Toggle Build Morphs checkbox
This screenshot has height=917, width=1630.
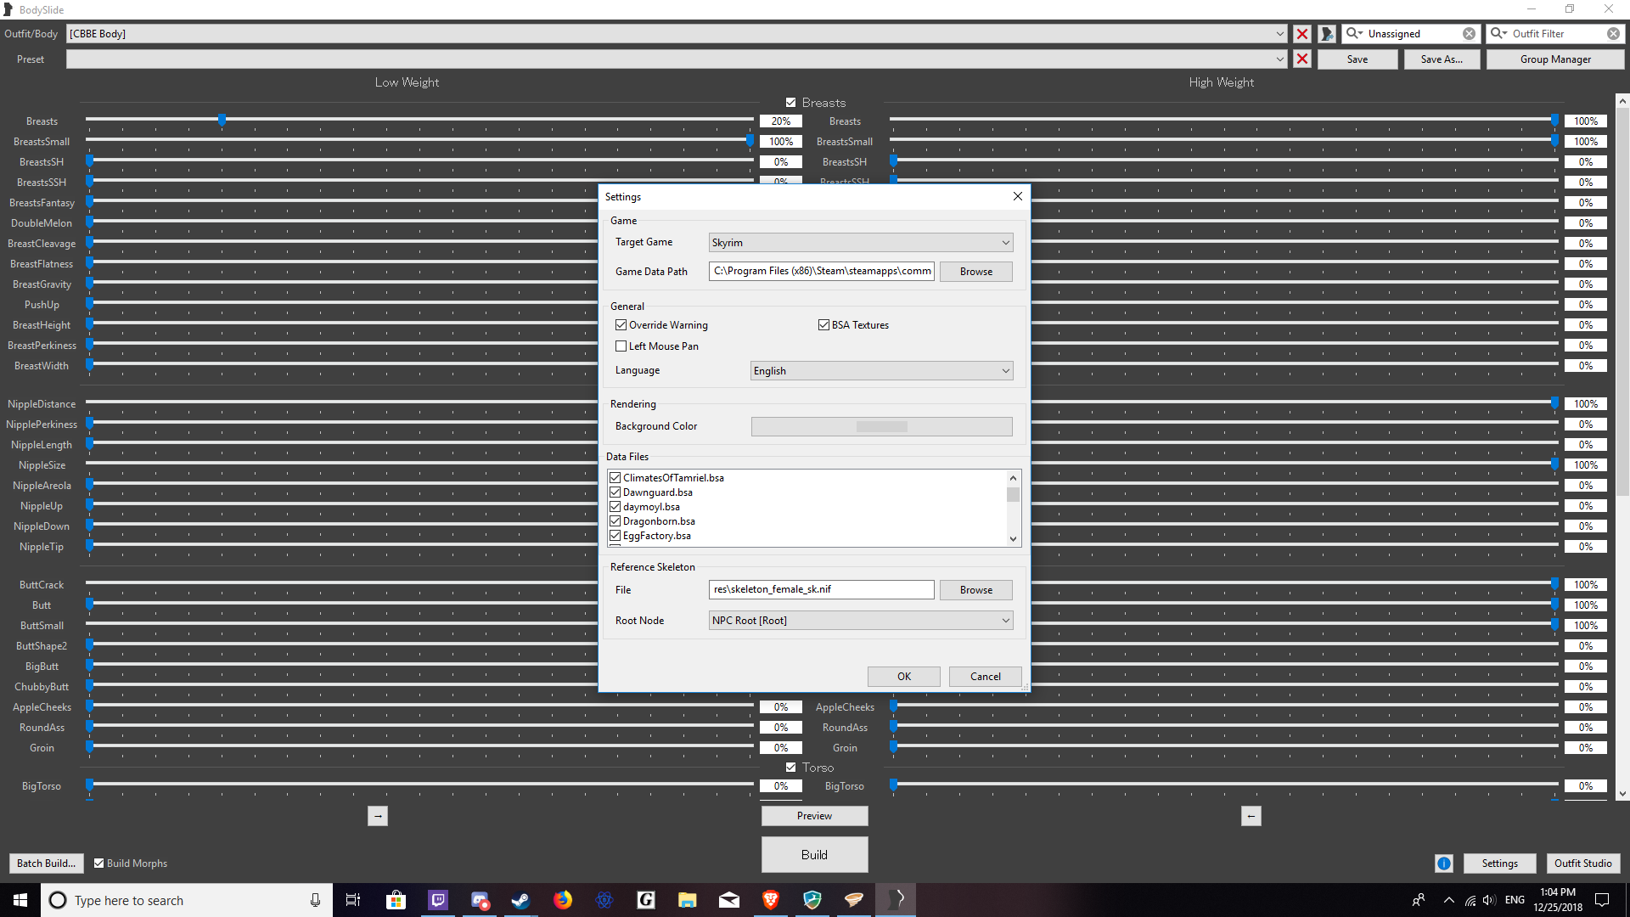click(x=99, y=864)
